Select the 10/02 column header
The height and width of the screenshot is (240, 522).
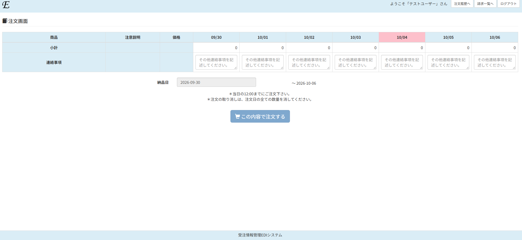pyautogui.click(x=309, y=37)
